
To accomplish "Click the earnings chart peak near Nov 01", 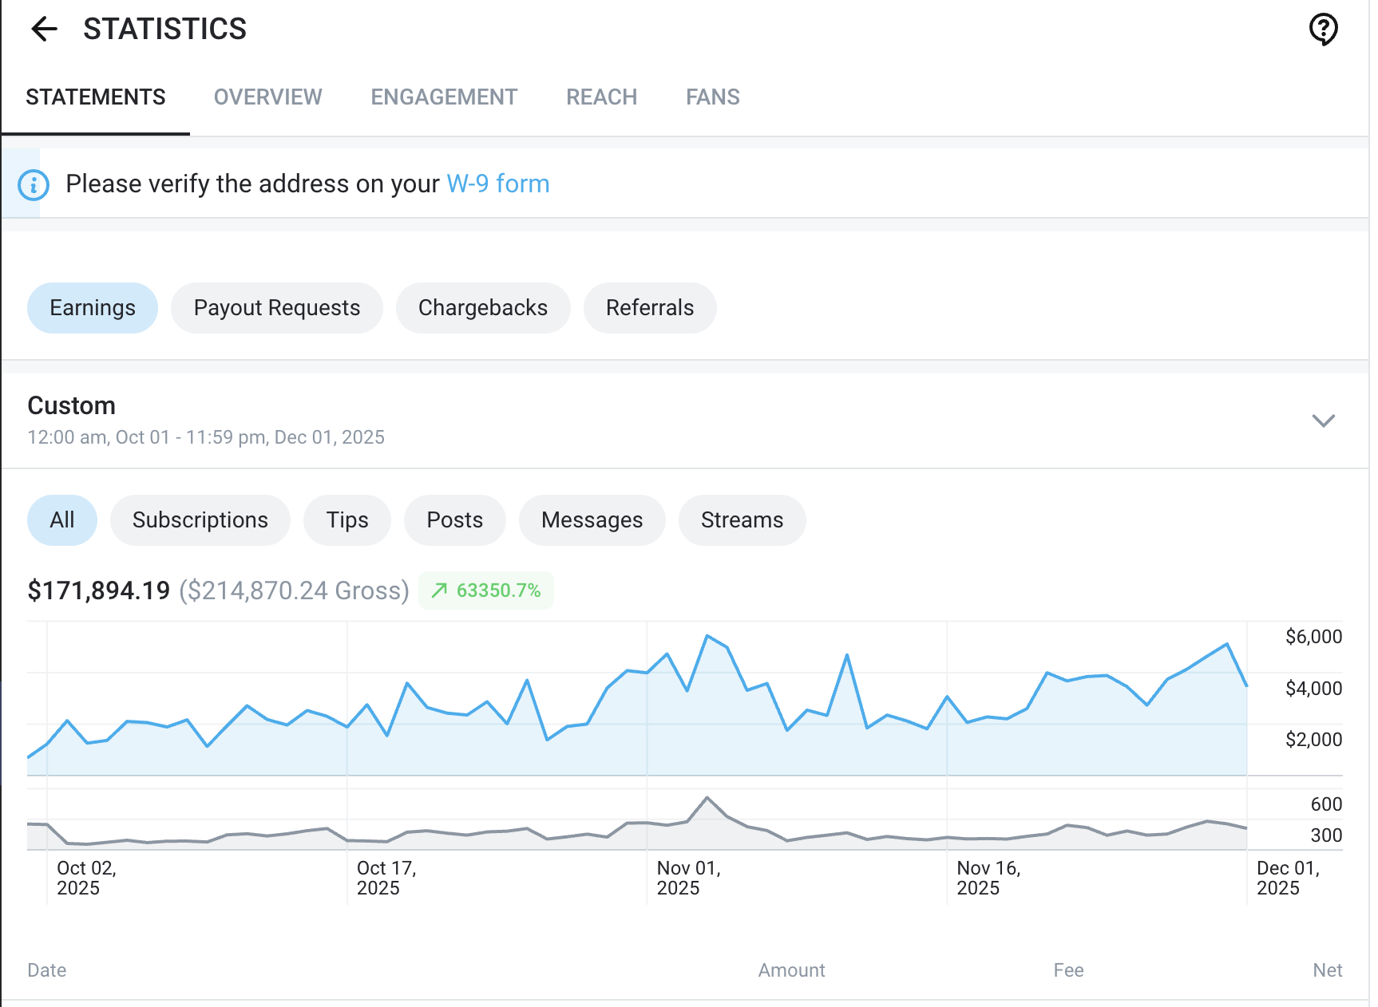I will click(709, 636).
